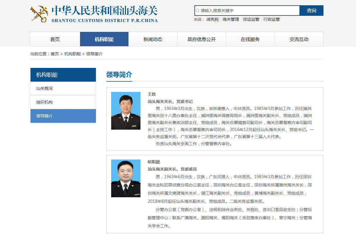The image size is (356, 235).
Task: Click the 行政监管 hot keyword
Action: click(271, 19)
